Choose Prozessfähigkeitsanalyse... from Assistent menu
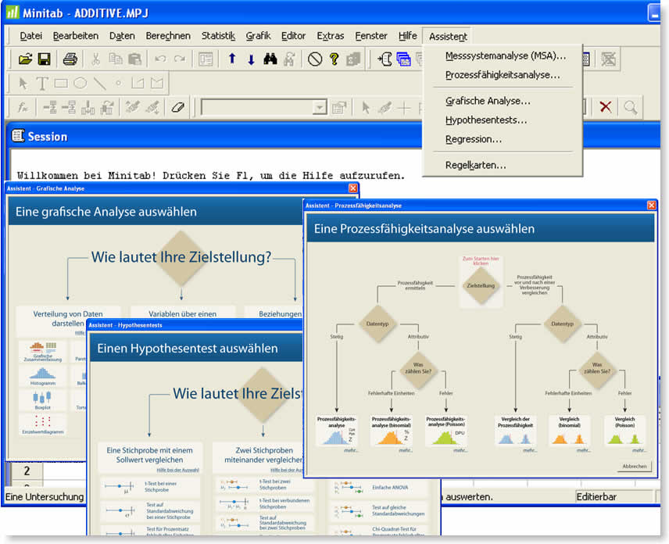This screenshot has height=544, width=669. 503,75
